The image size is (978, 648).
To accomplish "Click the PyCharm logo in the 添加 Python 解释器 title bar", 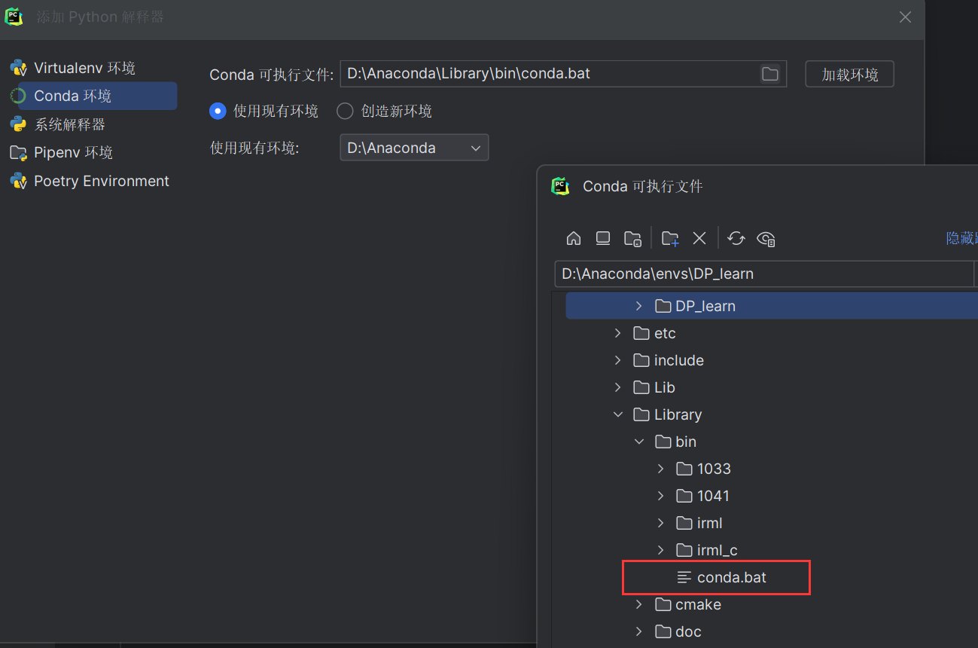I will [14, 17].
